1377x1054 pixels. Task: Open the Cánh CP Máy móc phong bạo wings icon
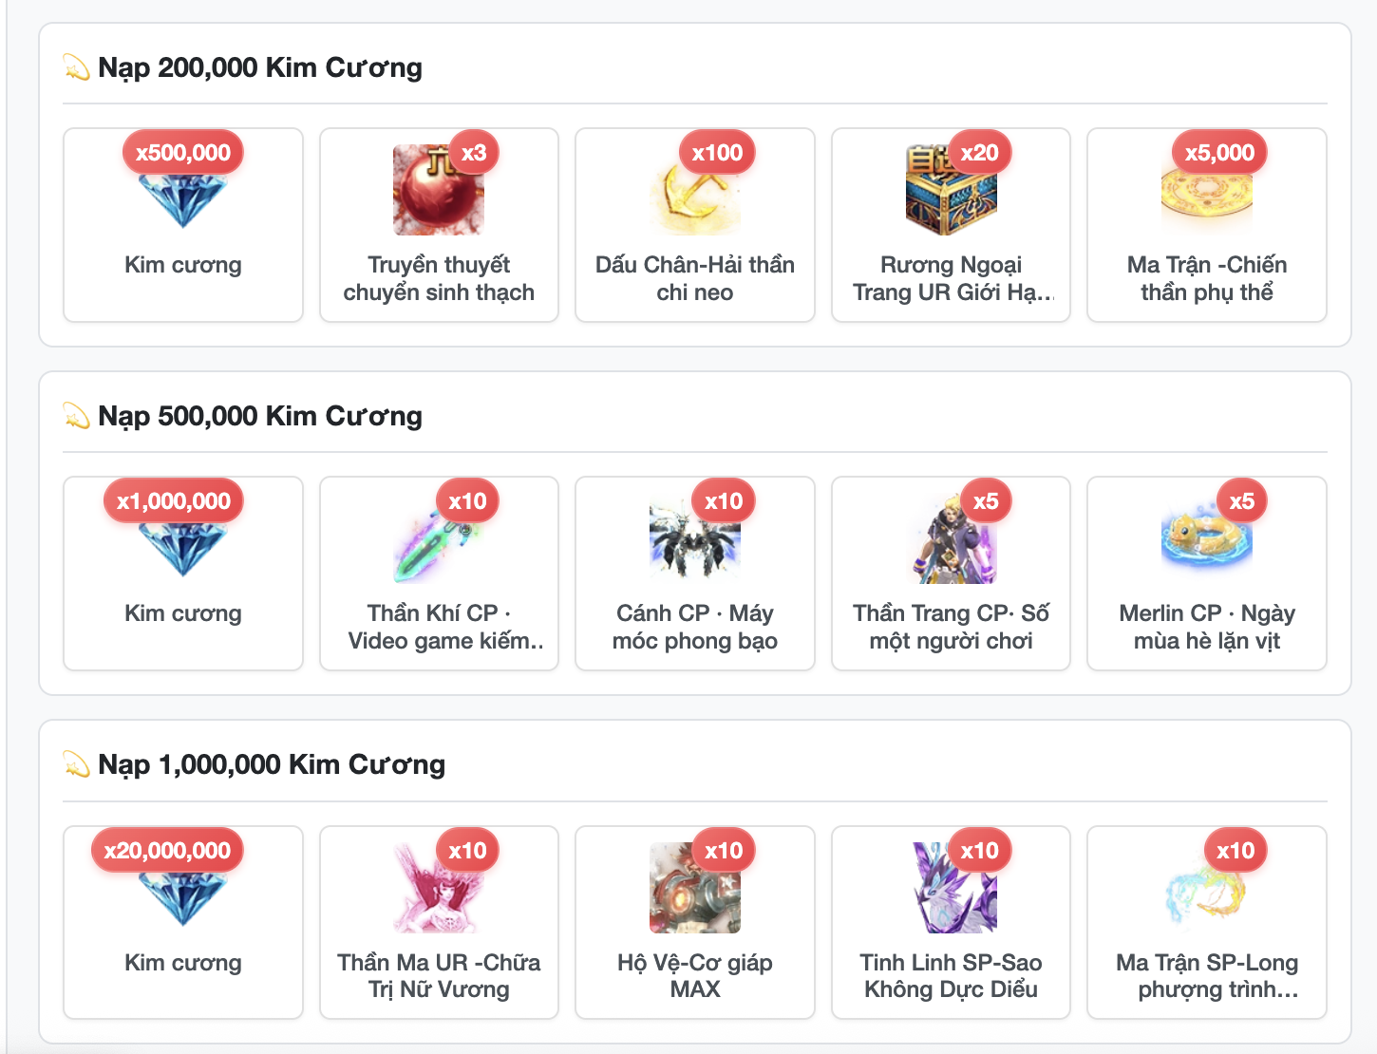click(695, 538)
